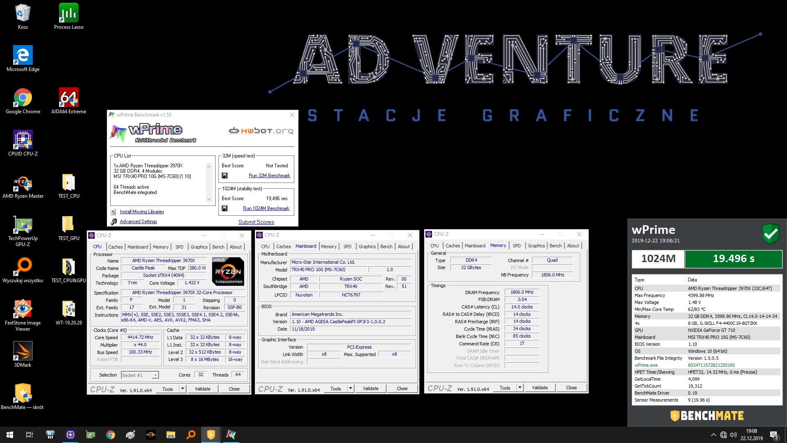Show hidden tray icons chevron

[713, 435]
